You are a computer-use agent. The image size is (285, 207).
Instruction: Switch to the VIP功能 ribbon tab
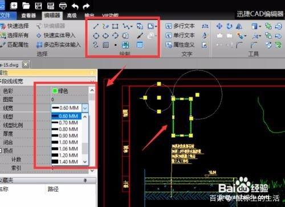pos(110,15)
